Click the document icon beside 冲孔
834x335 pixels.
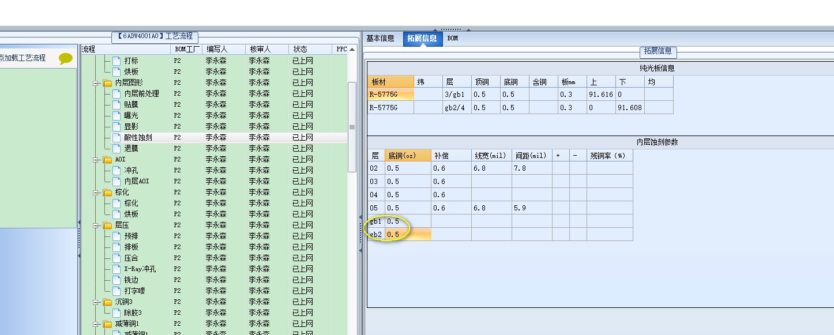tap(117, 170)
